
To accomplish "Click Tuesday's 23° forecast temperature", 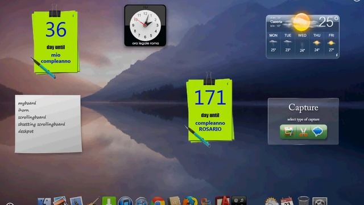I will pyautogui.click(x=288, y=50).
